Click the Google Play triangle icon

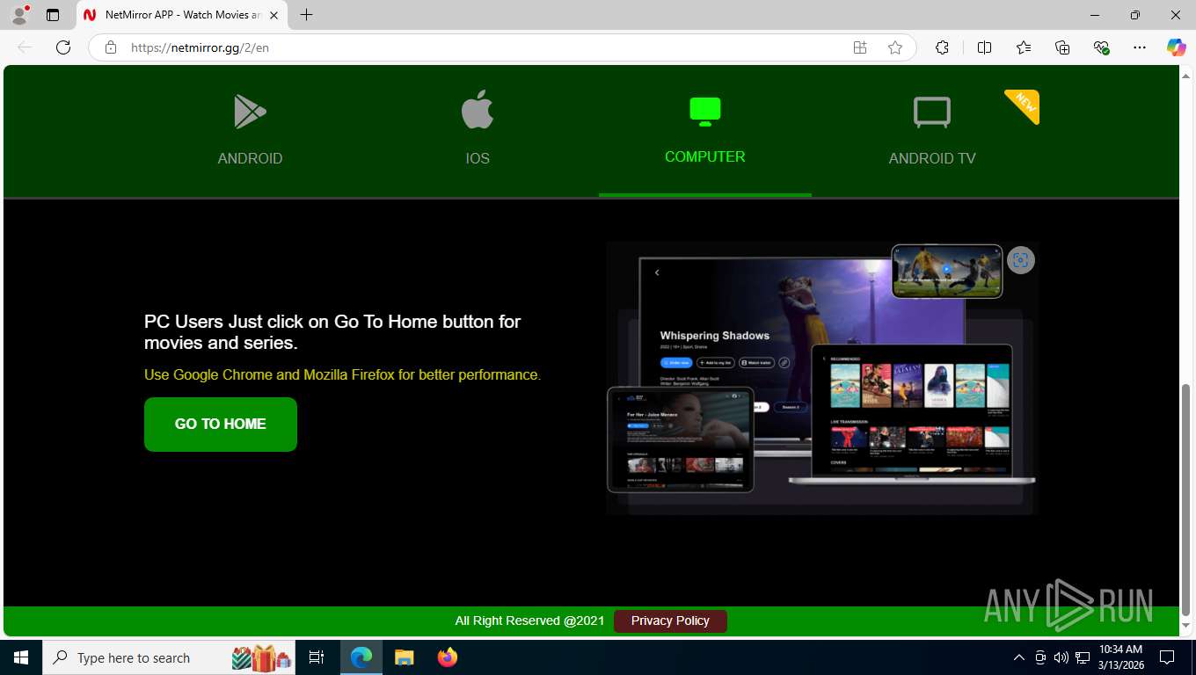pyautogui.click(x=250, y=112)
